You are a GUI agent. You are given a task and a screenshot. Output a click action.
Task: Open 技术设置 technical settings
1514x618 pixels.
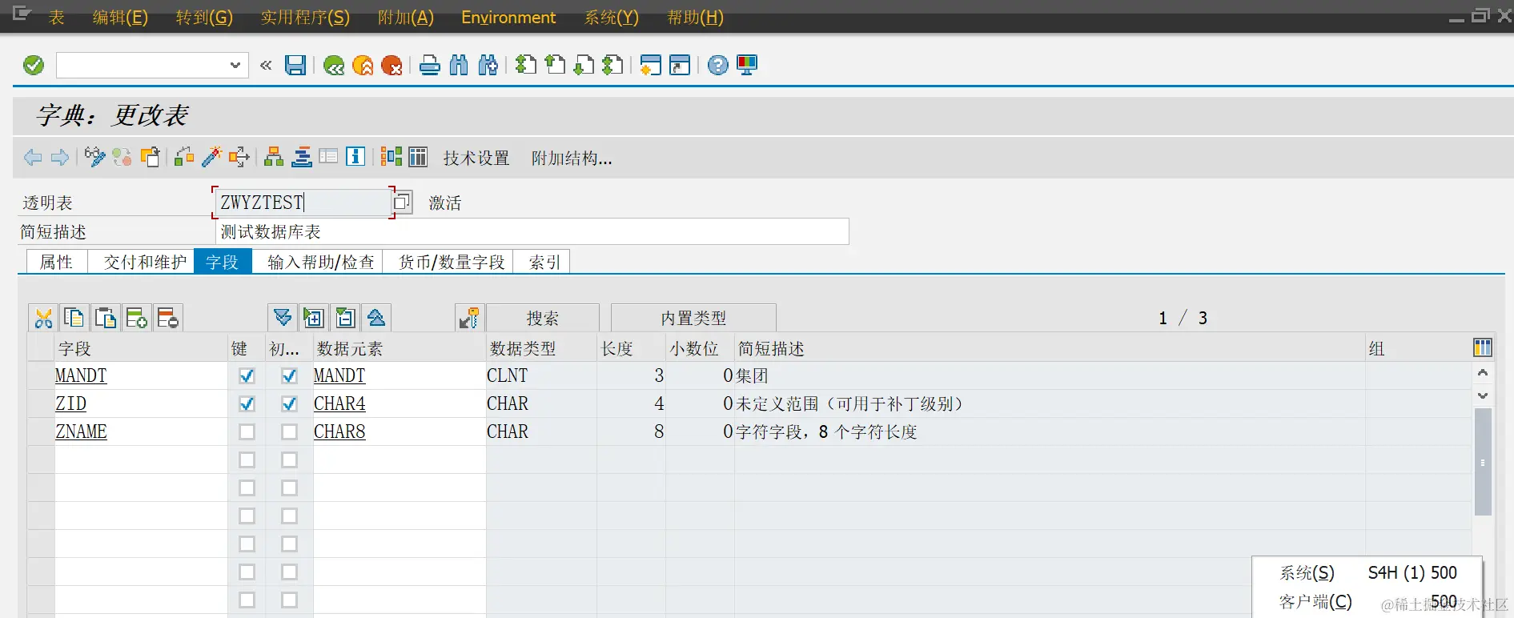click(476, 159)
